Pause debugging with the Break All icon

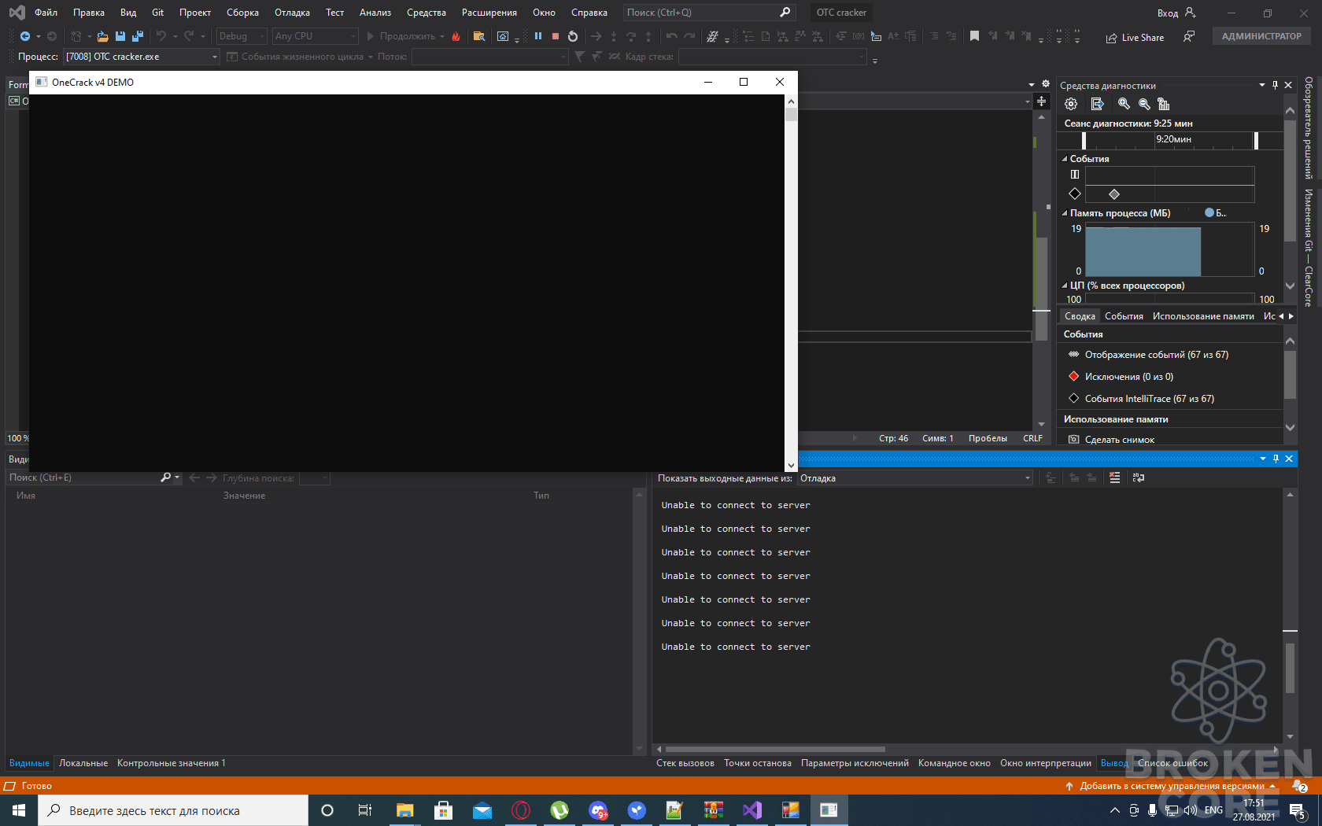(538, 36)
